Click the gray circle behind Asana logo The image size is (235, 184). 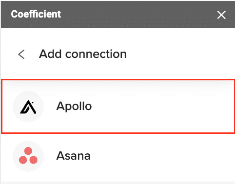28,156
